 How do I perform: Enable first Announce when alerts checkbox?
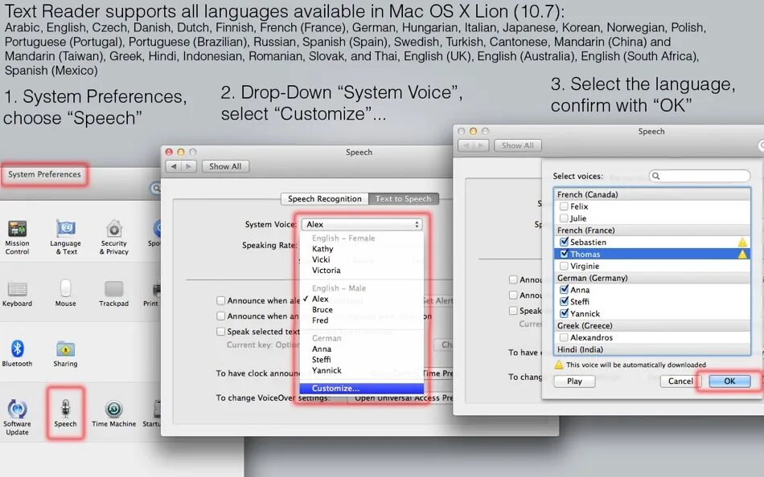[220, 300]
